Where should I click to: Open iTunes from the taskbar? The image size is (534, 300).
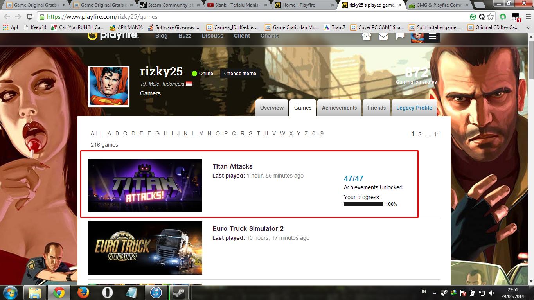point(156,293)
